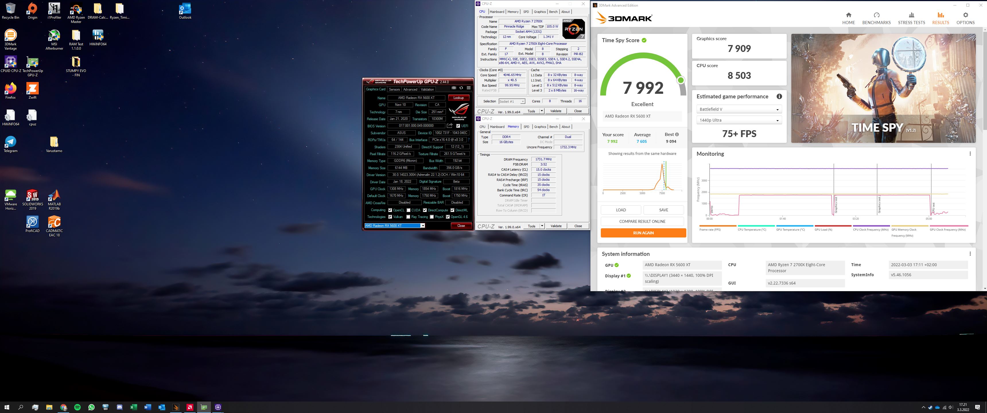This screenshot has width=987, height=413.
Task: Click LOAD button in 3DMark
Action: point(621,210)
